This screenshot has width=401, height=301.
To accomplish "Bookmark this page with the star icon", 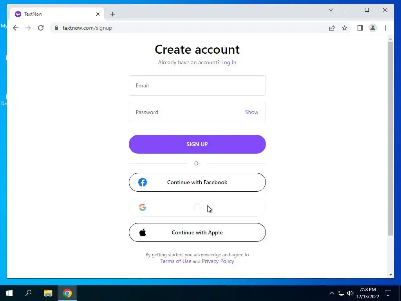I will click(345, 28).
